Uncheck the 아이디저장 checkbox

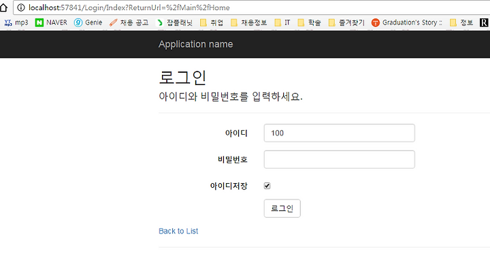click(x=267, y=186)
